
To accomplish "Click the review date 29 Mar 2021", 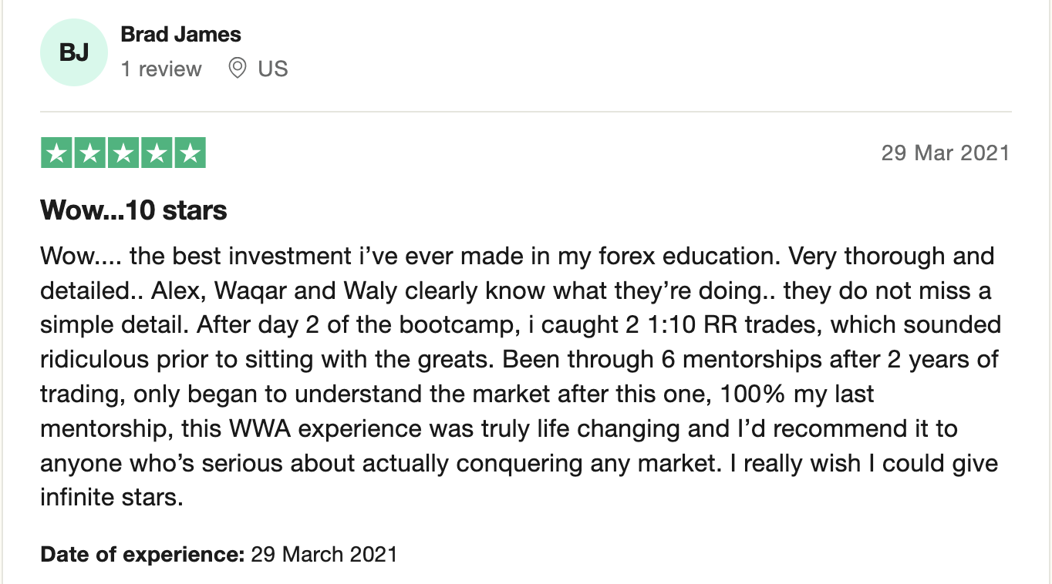I will click(x=945, y=153).
